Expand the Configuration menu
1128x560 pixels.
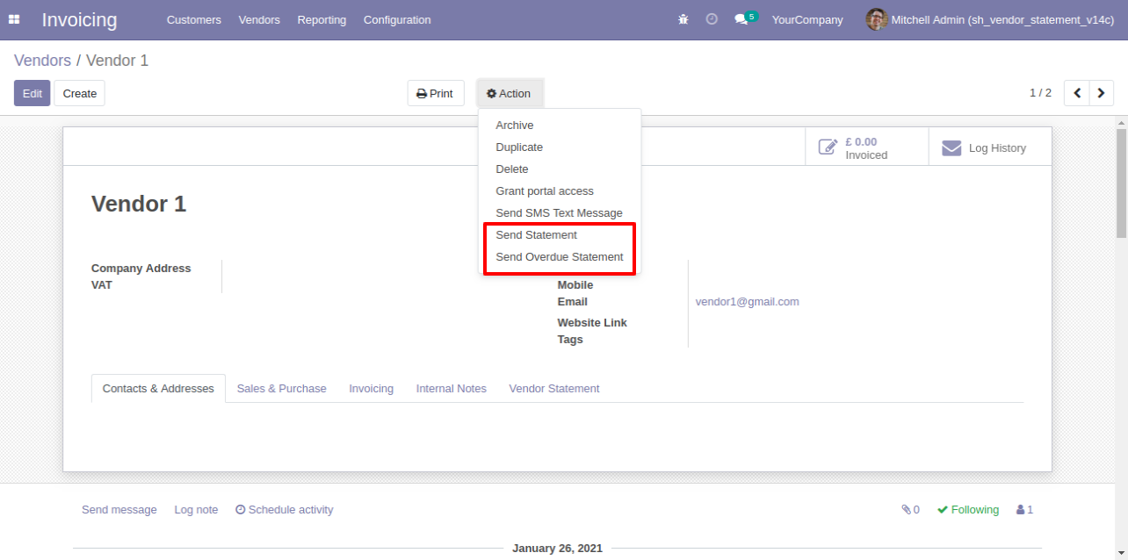coord(397,19)
